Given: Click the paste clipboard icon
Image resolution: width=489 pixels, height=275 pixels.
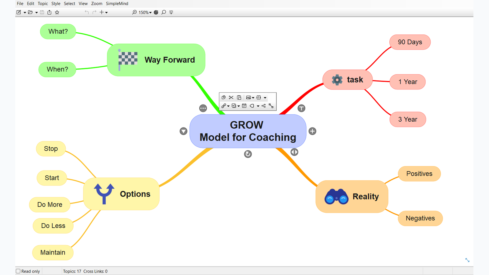Looking at the screenshot, I should 239,97.
